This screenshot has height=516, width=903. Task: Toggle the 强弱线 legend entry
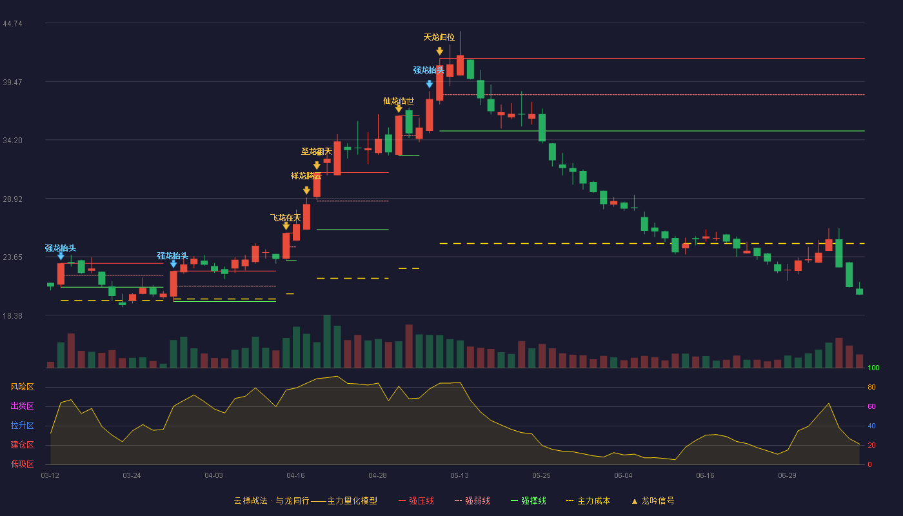(x=472, y=501)
